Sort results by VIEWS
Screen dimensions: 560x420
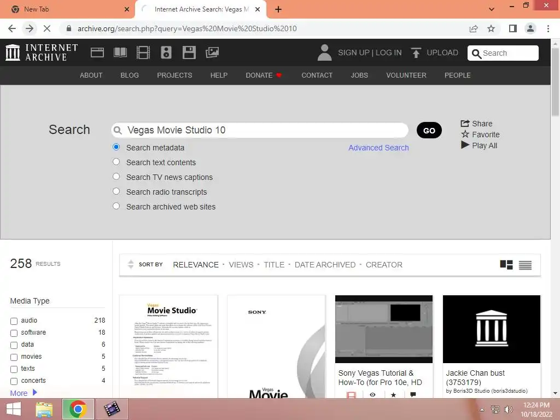pyautogui.click(x=241, y=265)
